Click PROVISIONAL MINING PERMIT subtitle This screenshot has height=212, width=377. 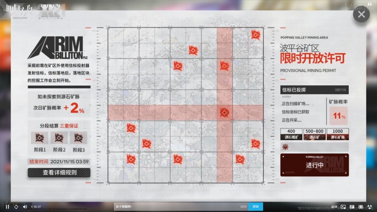308,70
